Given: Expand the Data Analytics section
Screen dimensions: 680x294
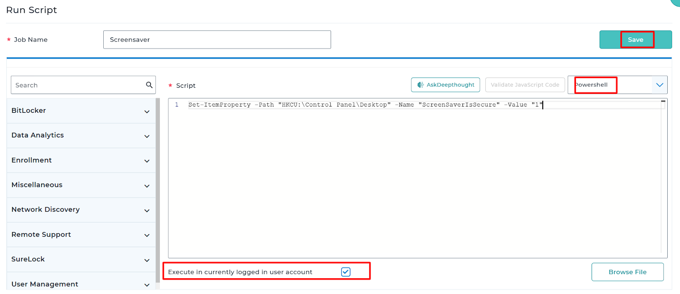Looking at the screenshot, I should (x=147, y=136).
